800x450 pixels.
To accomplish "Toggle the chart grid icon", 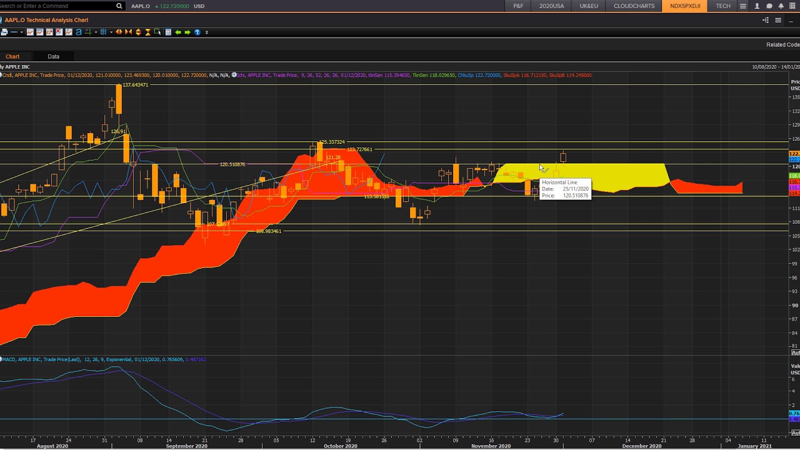I will coord(103,32).
